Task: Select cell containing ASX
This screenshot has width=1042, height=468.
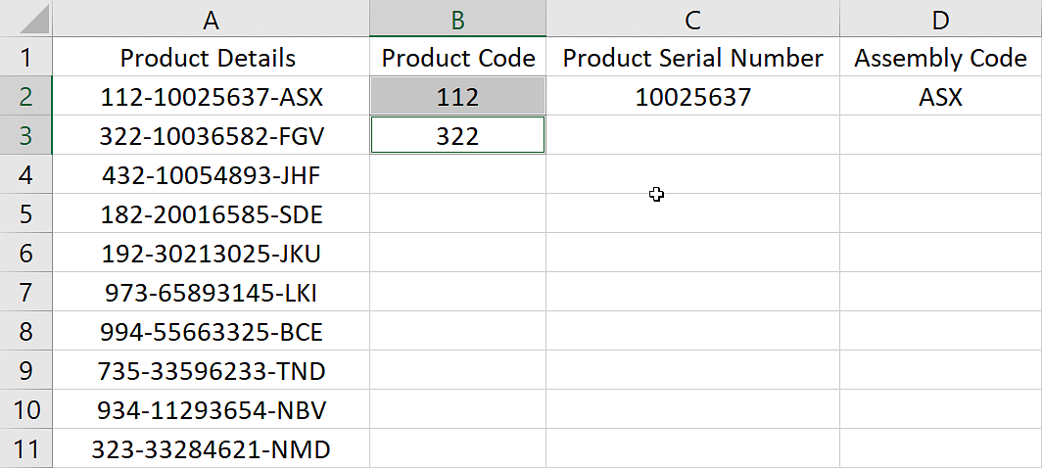Action: point(940,96)
